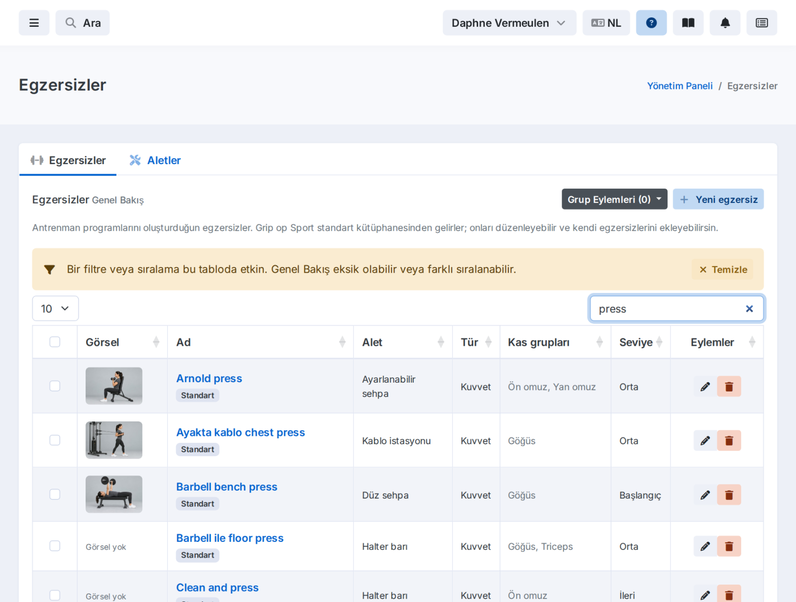Open the book documentation icon
The width and height of the screenshot is (796, 602).
(x=688, y=23)
